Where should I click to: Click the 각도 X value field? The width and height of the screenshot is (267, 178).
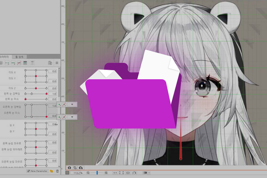tap(53, 71)
